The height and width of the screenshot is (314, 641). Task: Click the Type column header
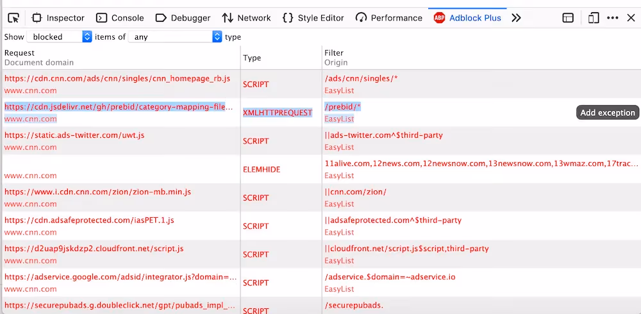point(252,58)
